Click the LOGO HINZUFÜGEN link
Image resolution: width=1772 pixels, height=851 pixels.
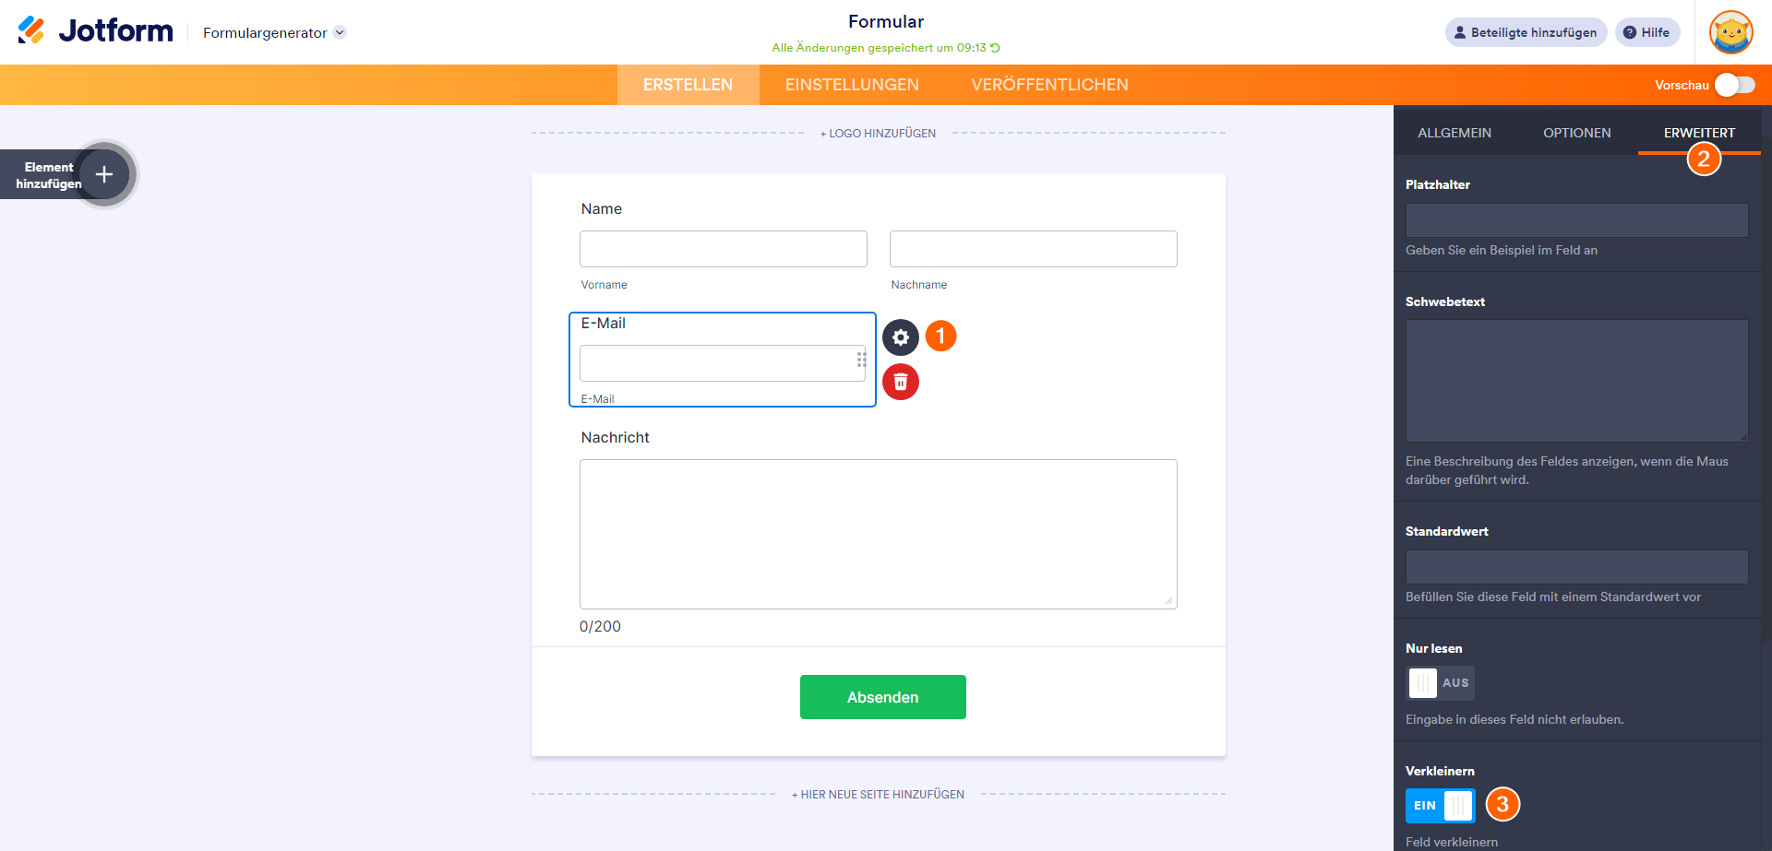click(x=879, y=134)
